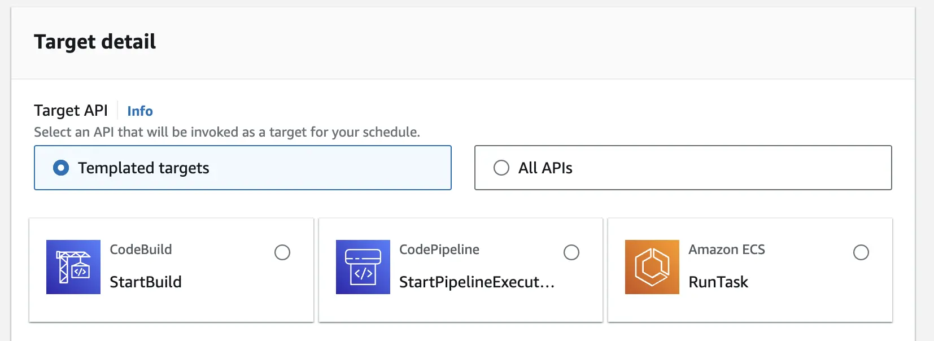Select the All APIs radio button
934x341 pixels.
pyautogui.click(x=501, y=168)
